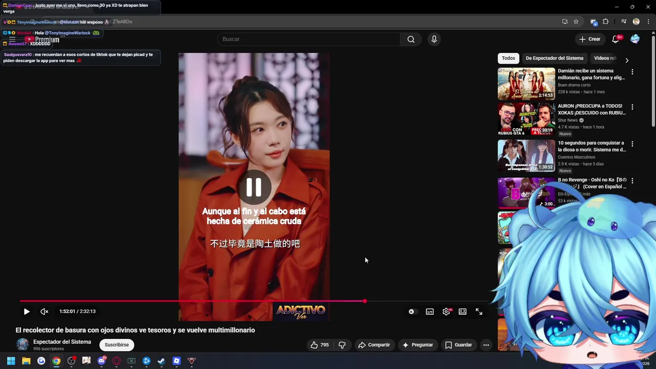Screen dimensions: 656x369
Task: Click the install app icon in the address bar
Action: click(x=565, y=22)
